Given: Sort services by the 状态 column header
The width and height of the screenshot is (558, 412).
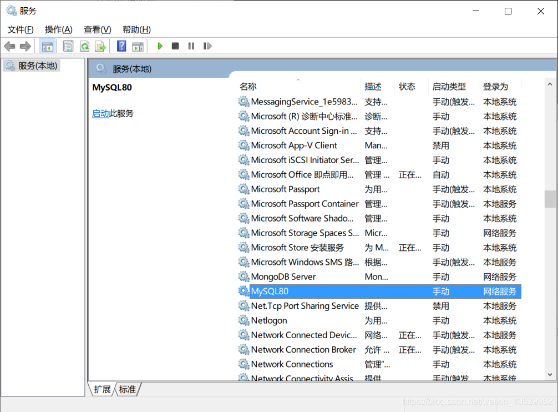Looking at the screenshot, I should [x=407, y=86].
